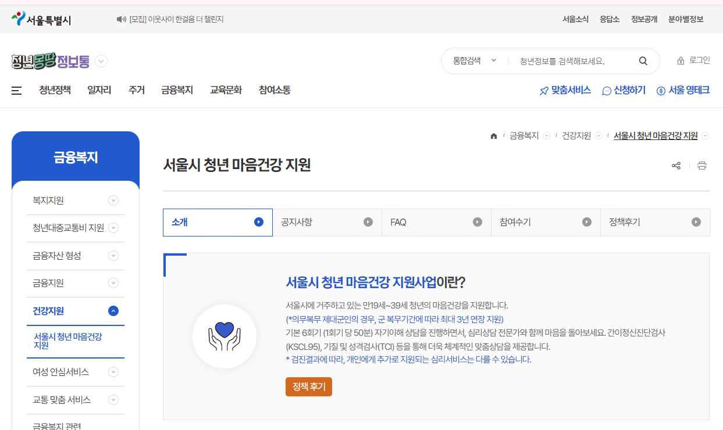Collapse 건강지원 in the sidebar
Image resolution: width=723 pixels, height=430 pixels.
click(113, 311)
